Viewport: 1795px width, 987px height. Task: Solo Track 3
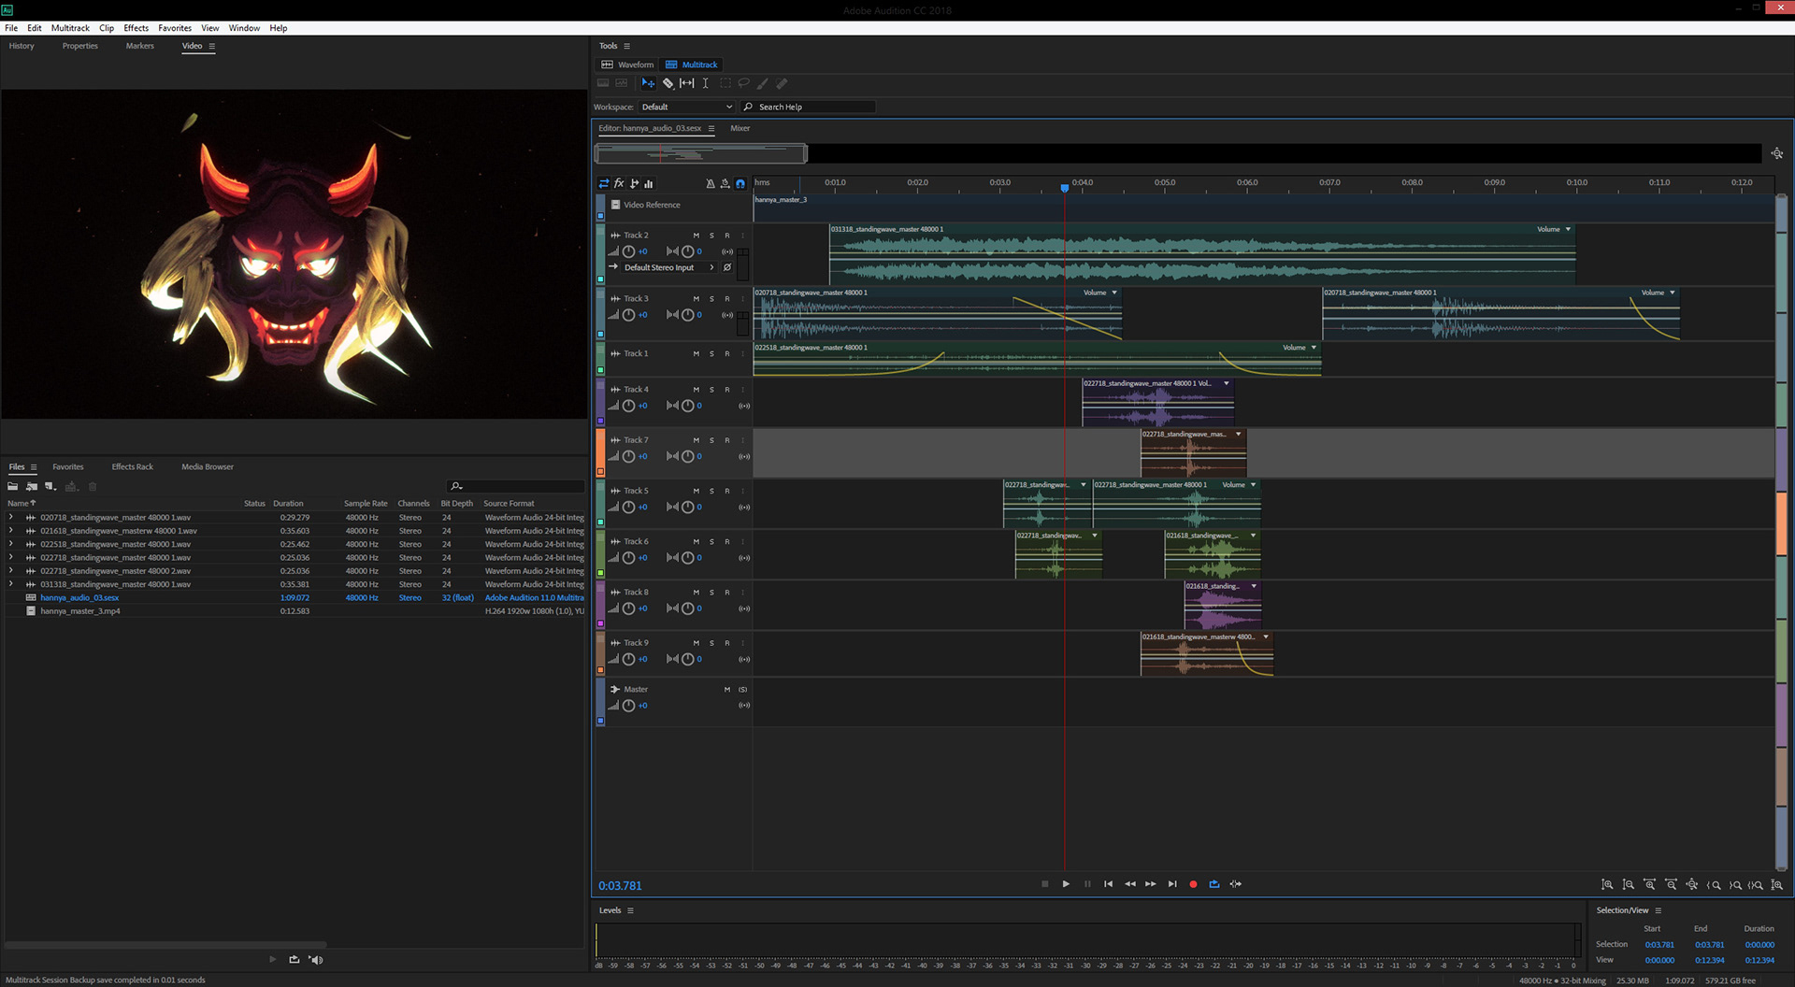click(711, 299)
